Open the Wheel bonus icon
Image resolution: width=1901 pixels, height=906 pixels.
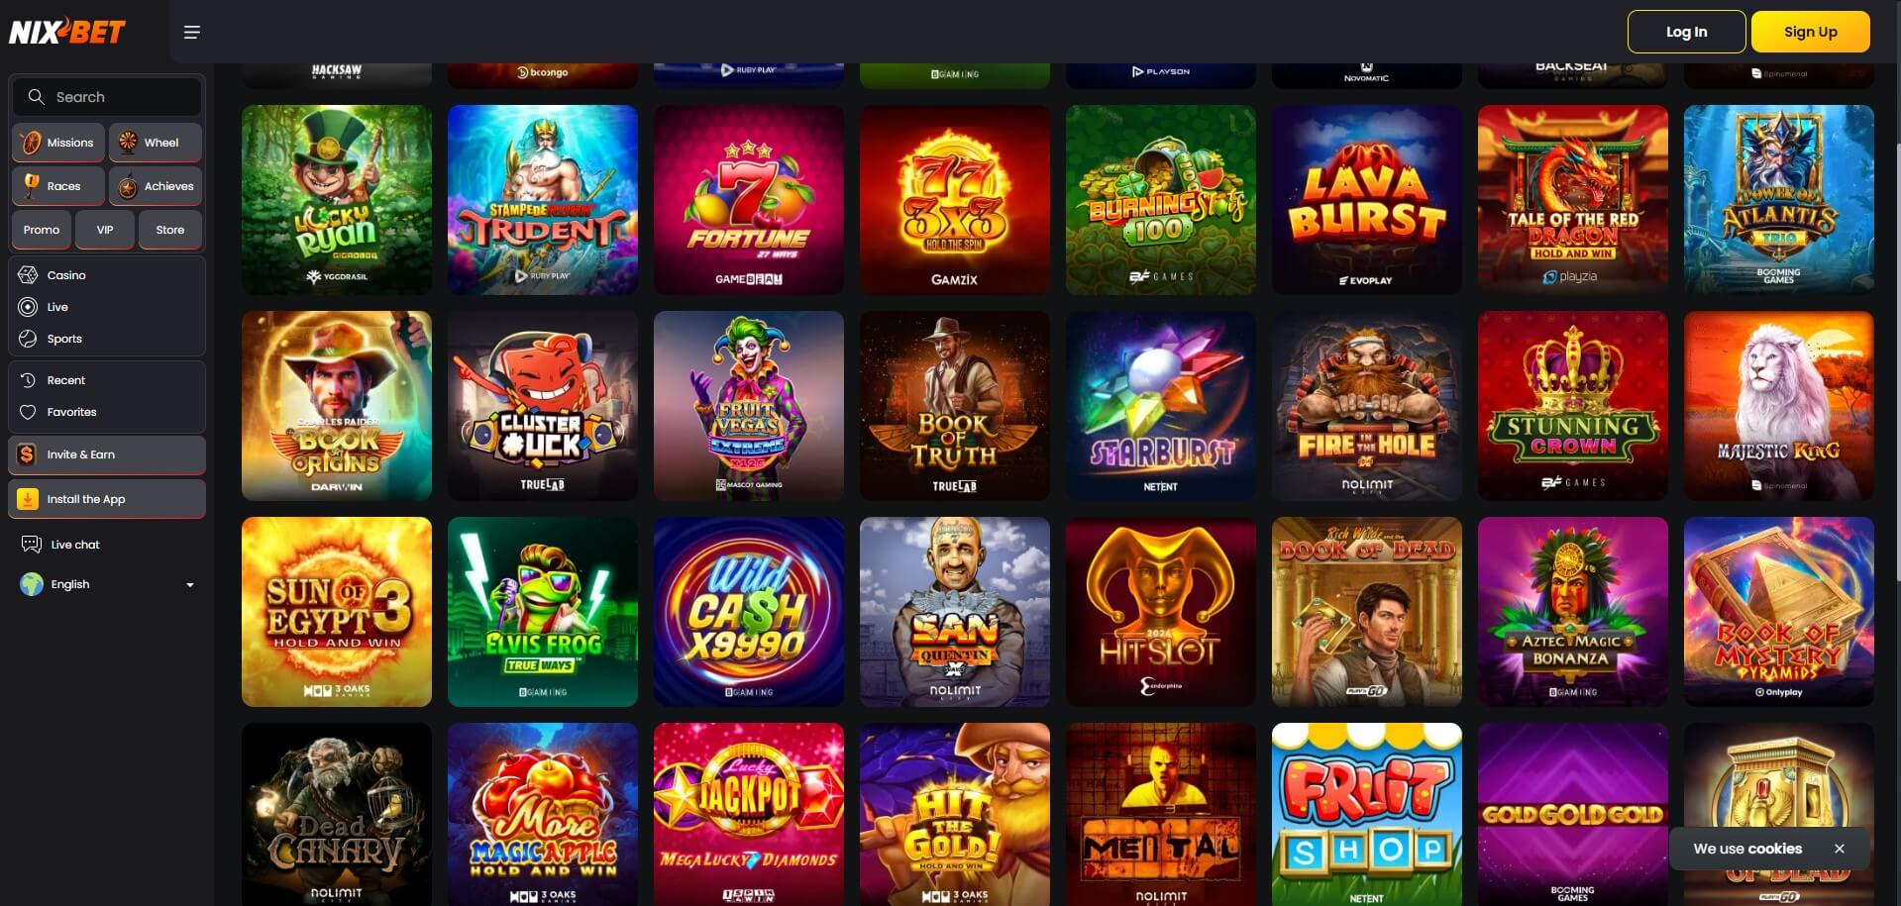click(128, 143)
